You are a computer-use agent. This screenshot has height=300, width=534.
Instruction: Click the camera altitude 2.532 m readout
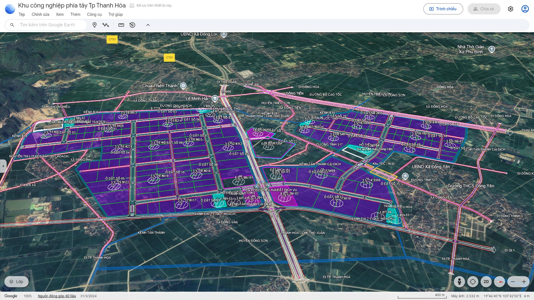pos(465,296)
